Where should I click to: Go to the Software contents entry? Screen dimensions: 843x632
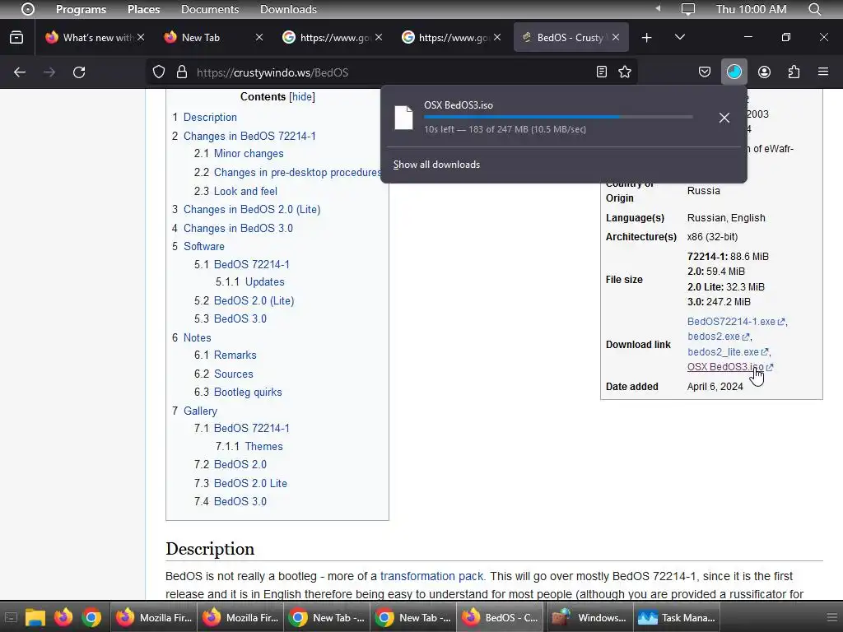204,247
